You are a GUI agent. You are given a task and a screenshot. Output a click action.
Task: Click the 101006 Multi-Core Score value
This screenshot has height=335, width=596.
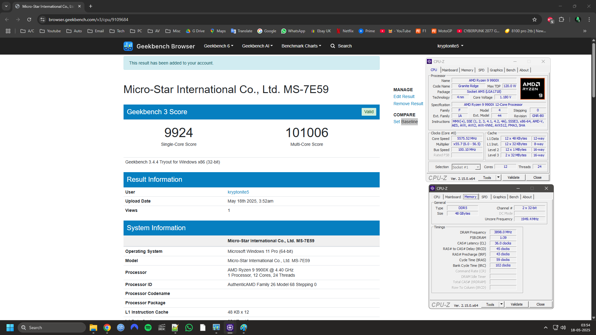(307, 133)
